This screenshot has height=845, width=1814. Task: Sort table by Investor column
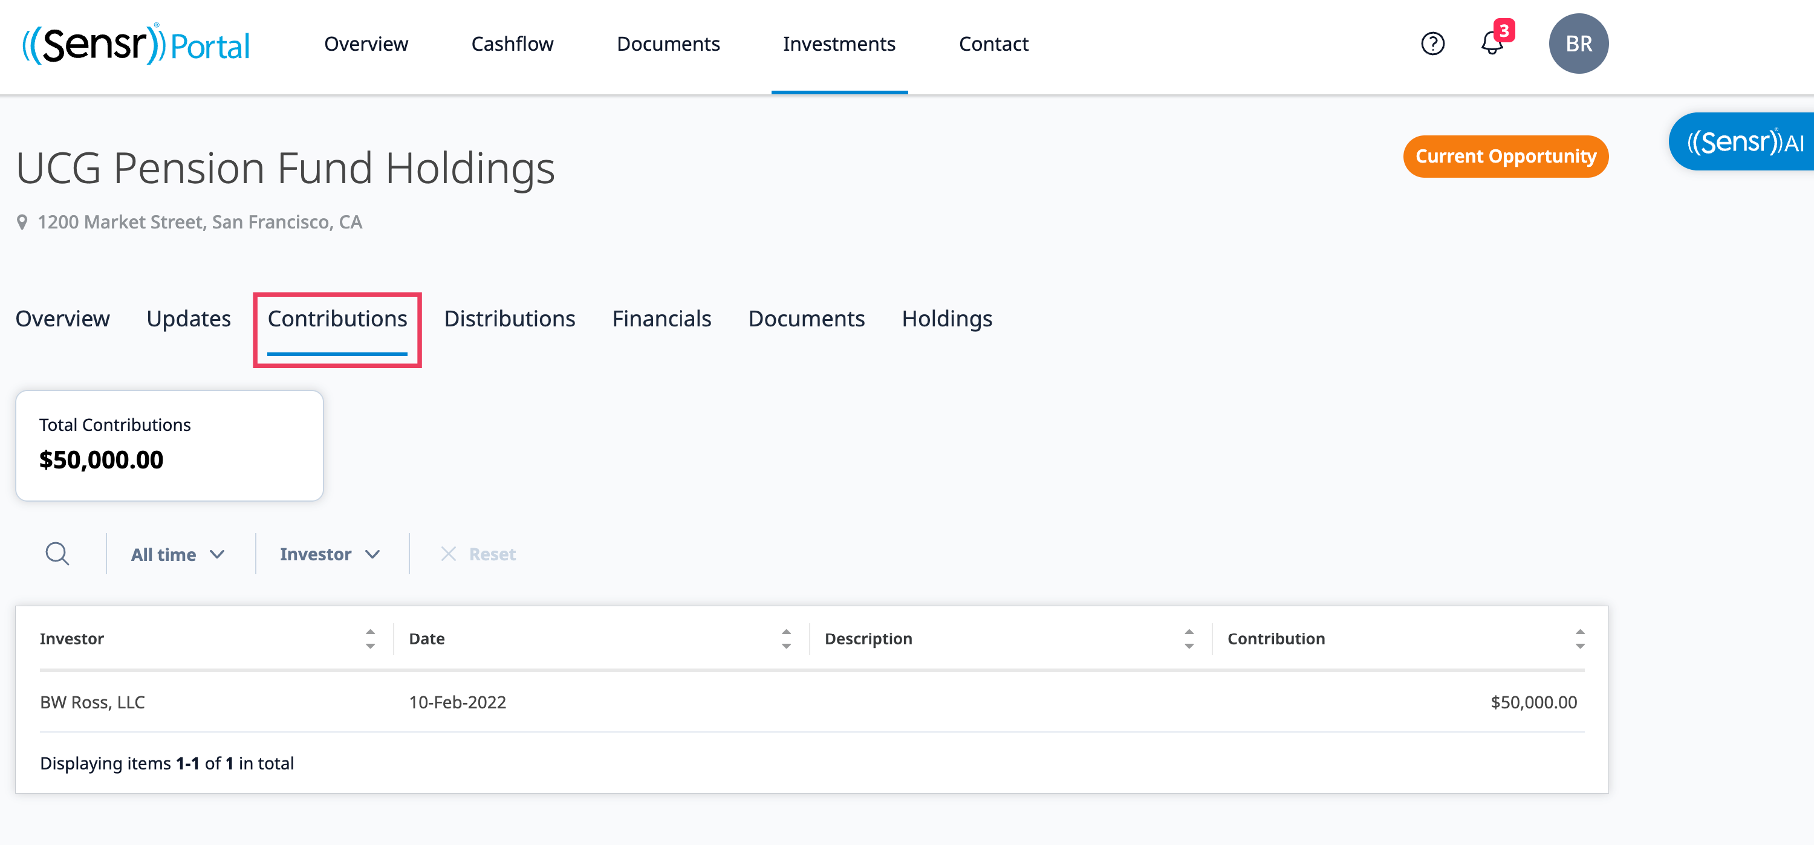pyautogui.click(x=369, y=639)
